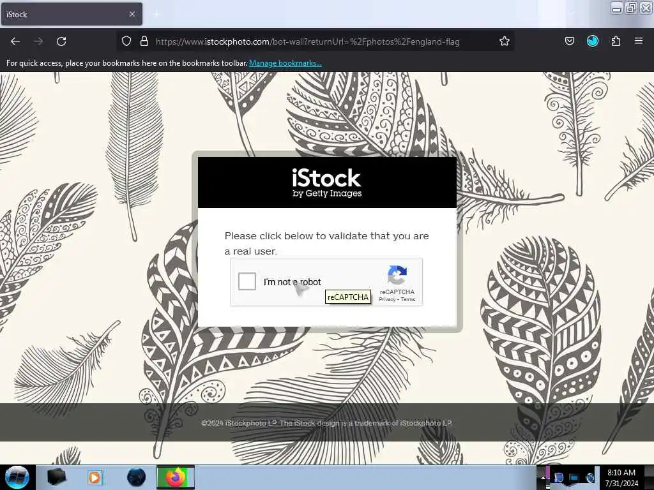
Task: Check the I'm not a robot checkbox
Action: [247, 281]
